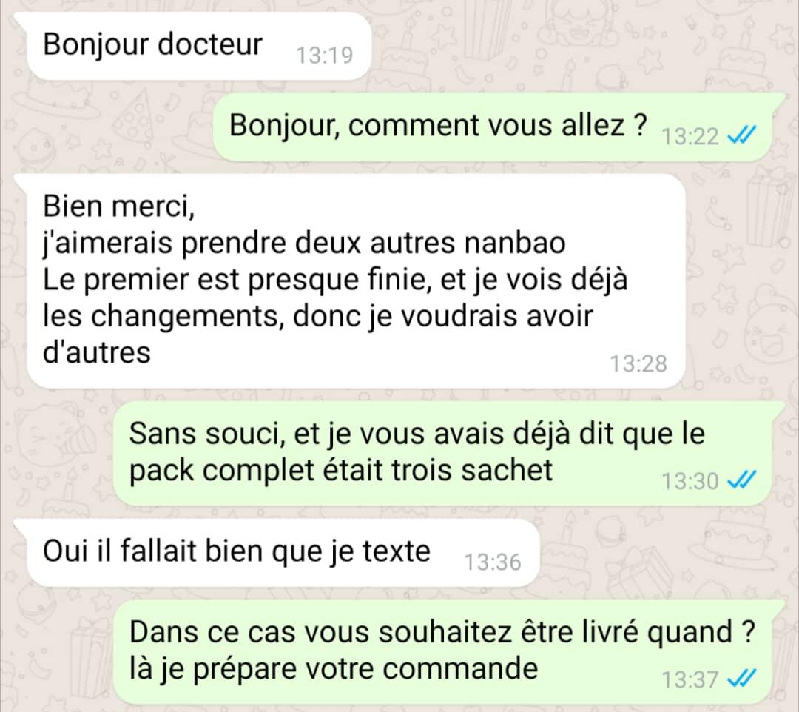
Task: Click the blue double ticks on the 13:37 message
Action: [741, 679]
